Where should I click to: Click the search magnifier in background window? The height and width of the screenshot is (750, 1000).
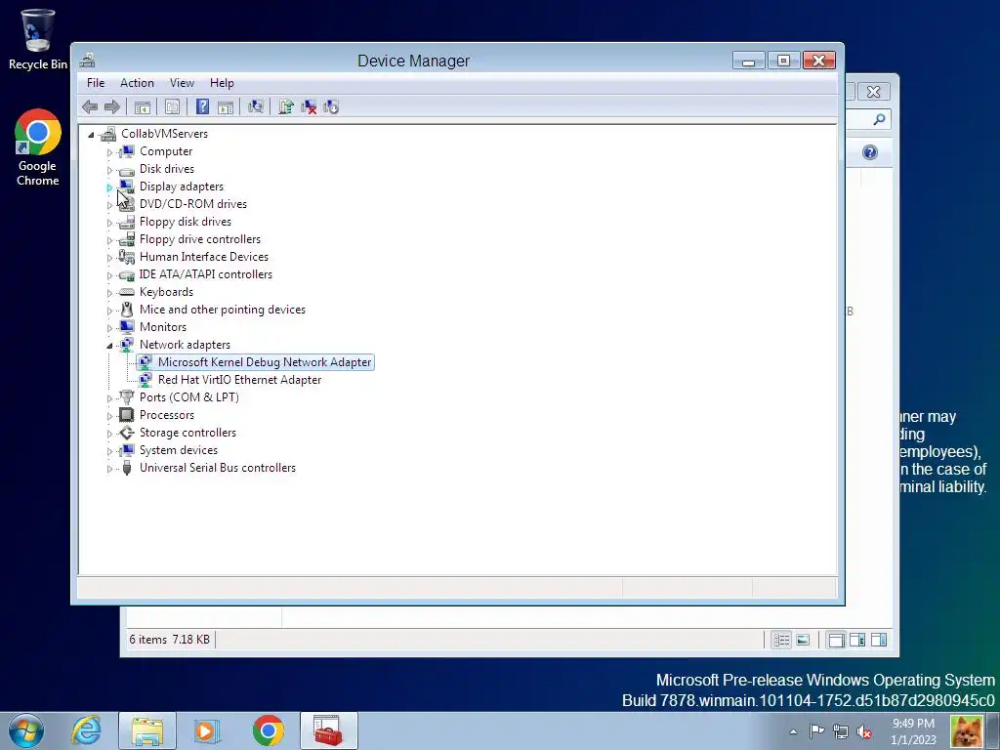[x=879, y=119]
